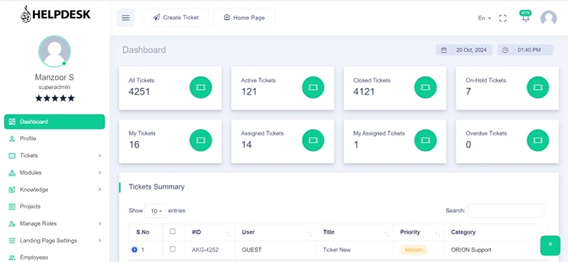Image resolution: width=568 pixels, height=262 pixels.
Task: Click the Create Ticket button
Action: point(176,18)
